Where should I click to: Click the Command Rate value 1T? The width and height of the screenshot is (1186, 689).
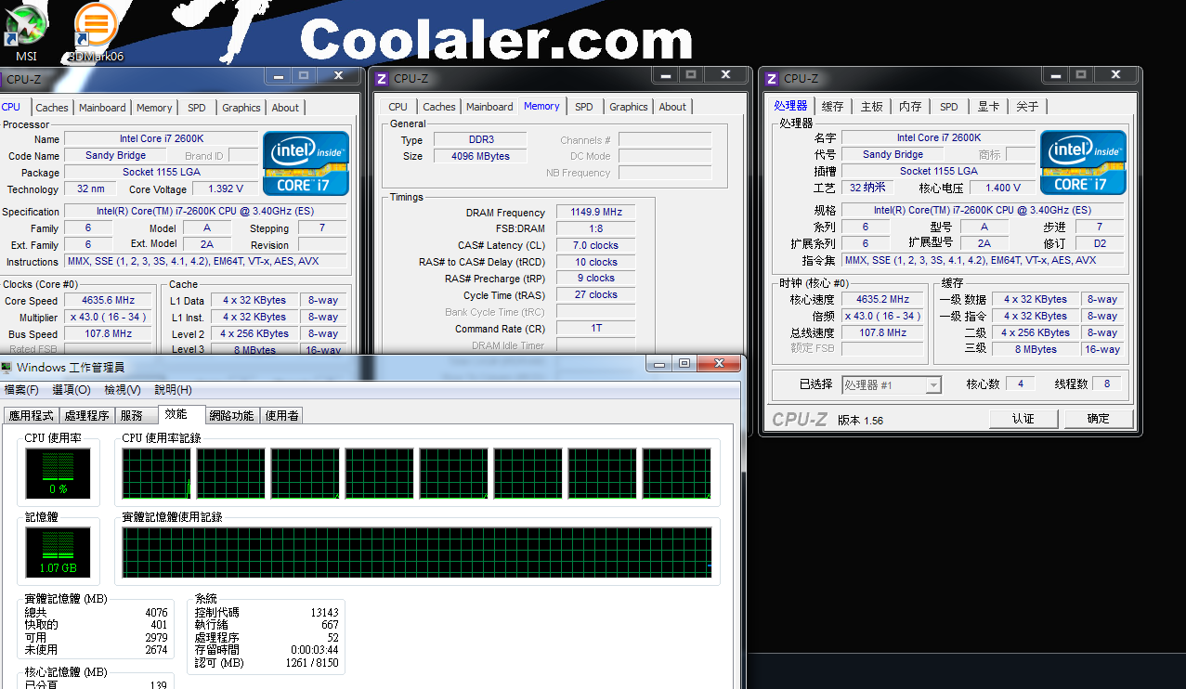596,329
